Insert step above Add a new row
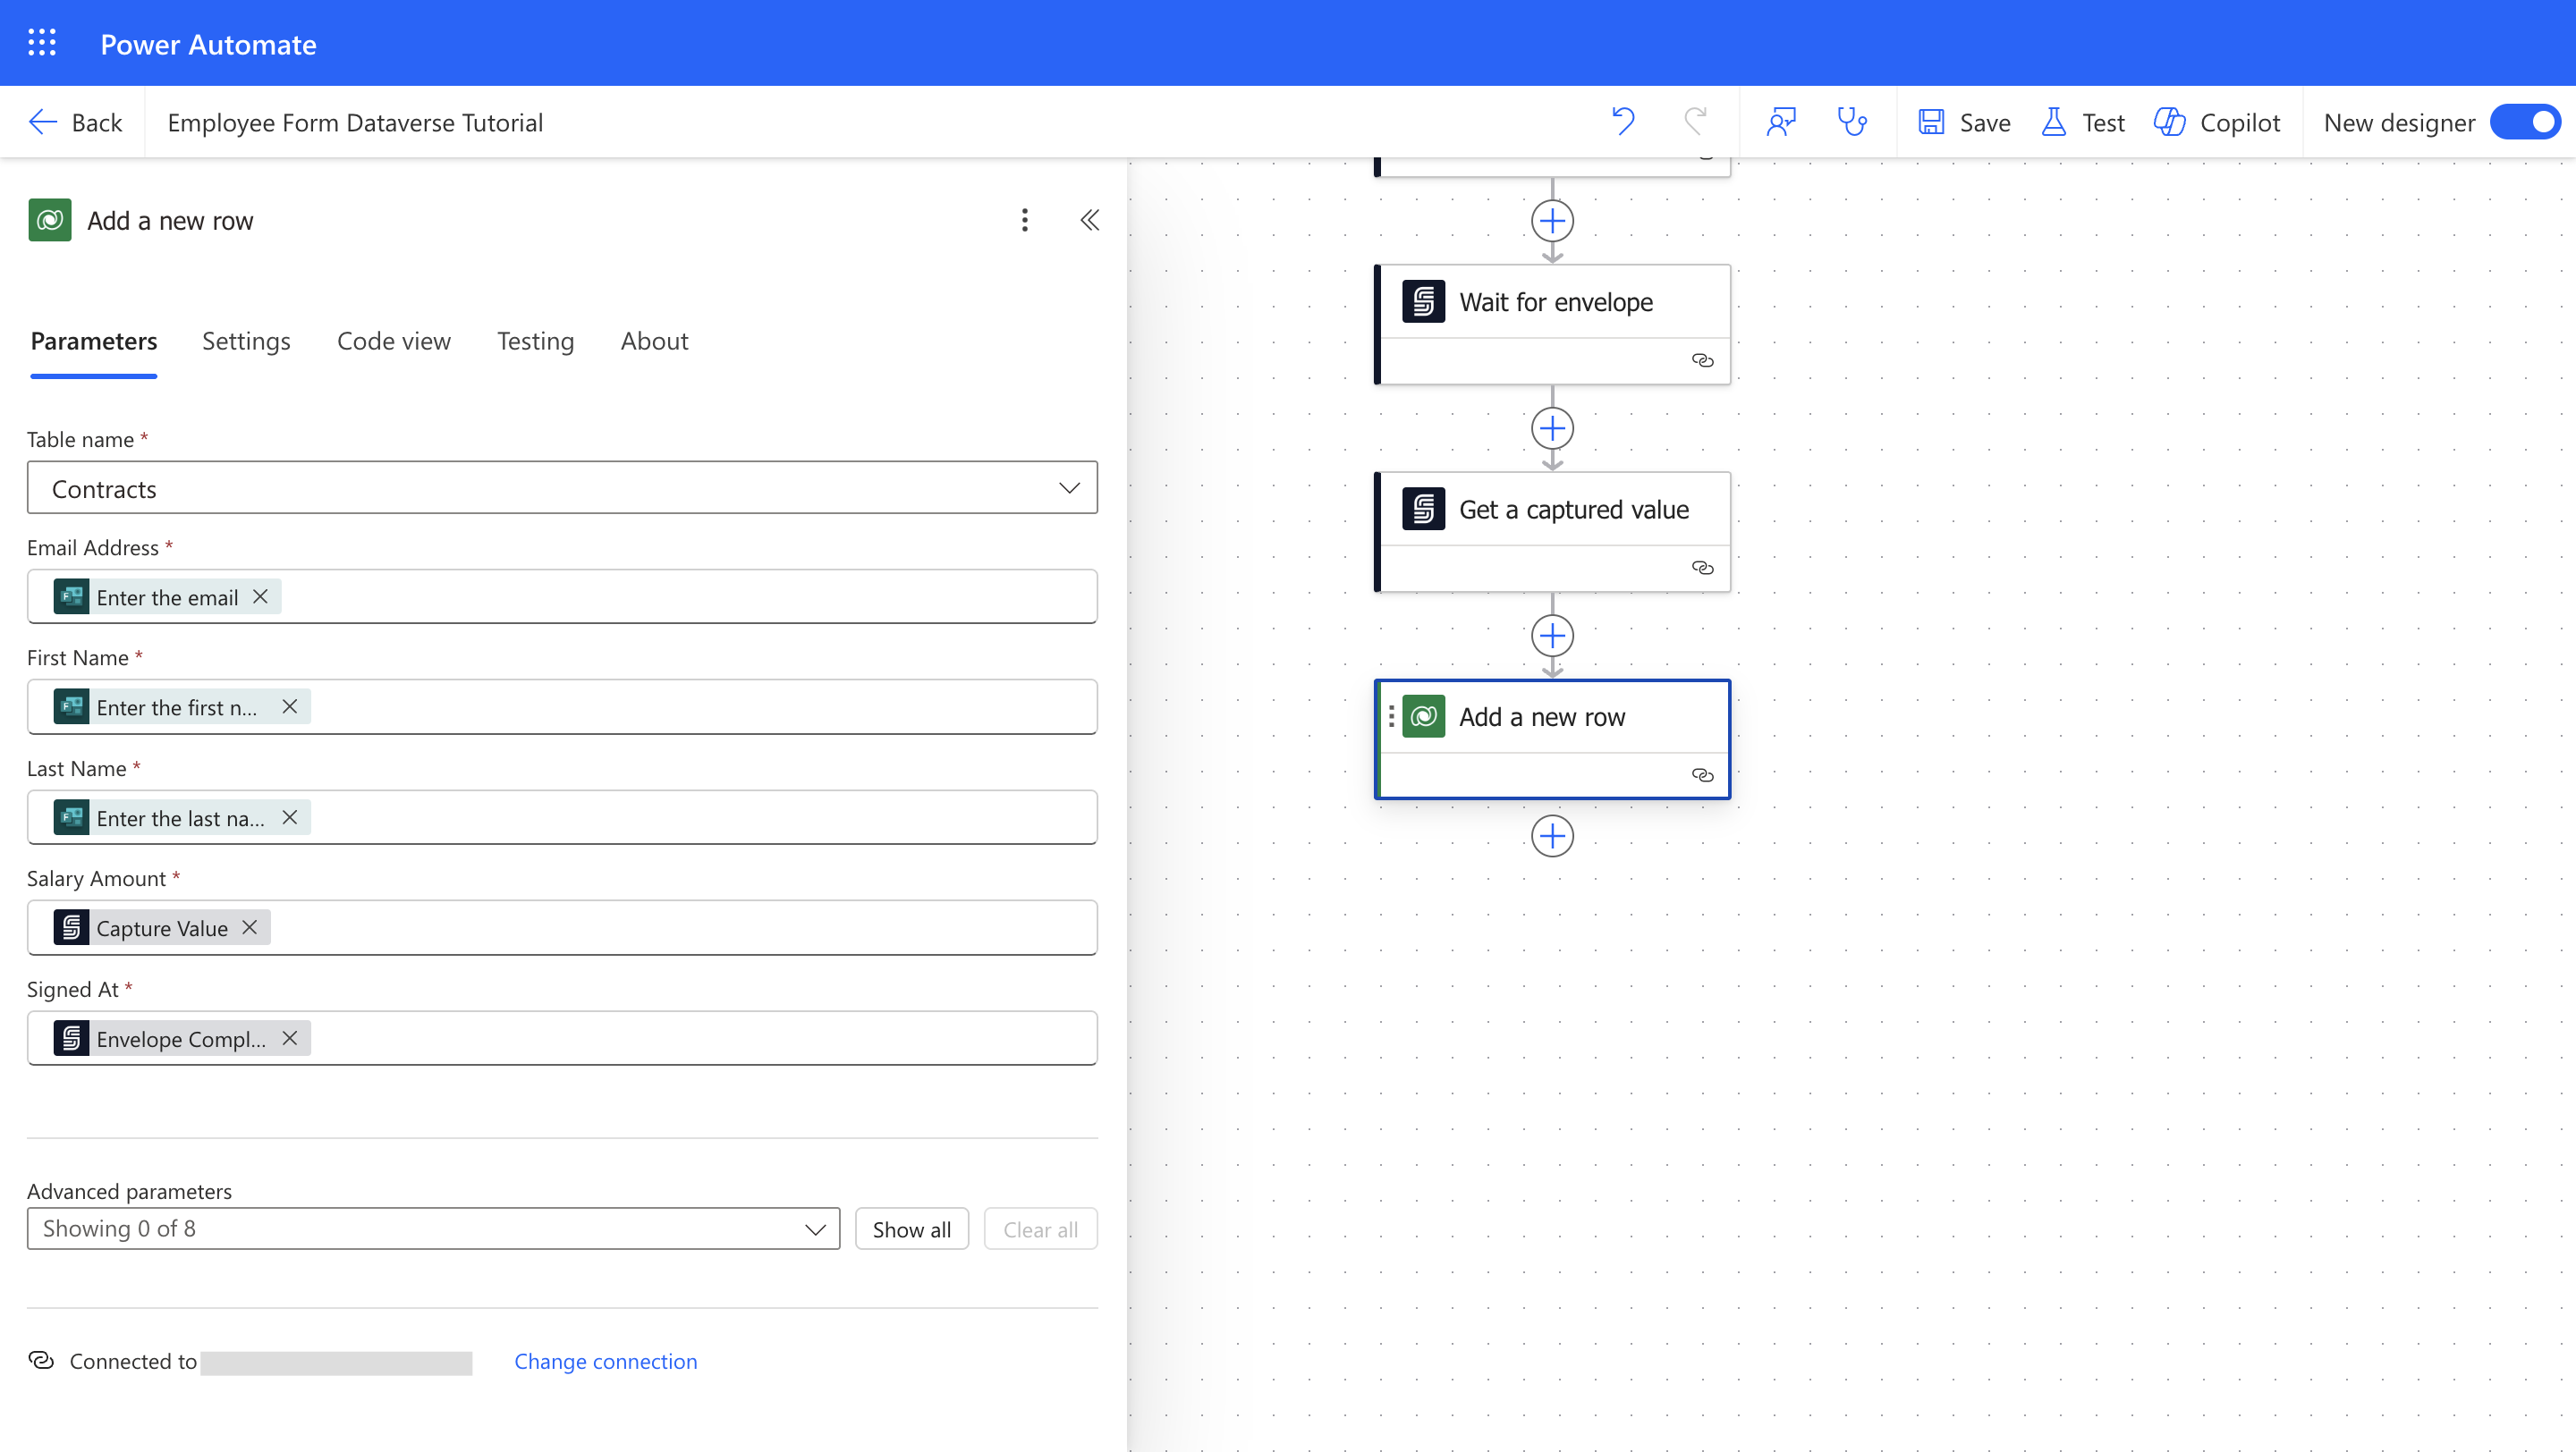 pos(1552,636)
